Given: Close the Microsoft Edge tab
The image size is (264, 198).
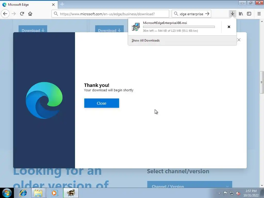Looking at the screenshot, I should 53,5.
